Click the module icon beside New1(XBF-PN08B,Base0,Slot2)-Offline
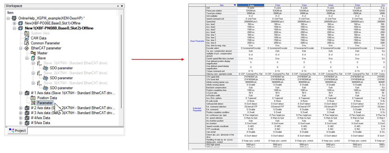This screenshot has width=389, height=153. (20, 28)
